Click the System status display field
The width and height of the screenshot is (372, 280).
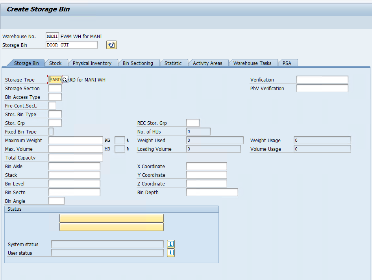tap(107, 244)
